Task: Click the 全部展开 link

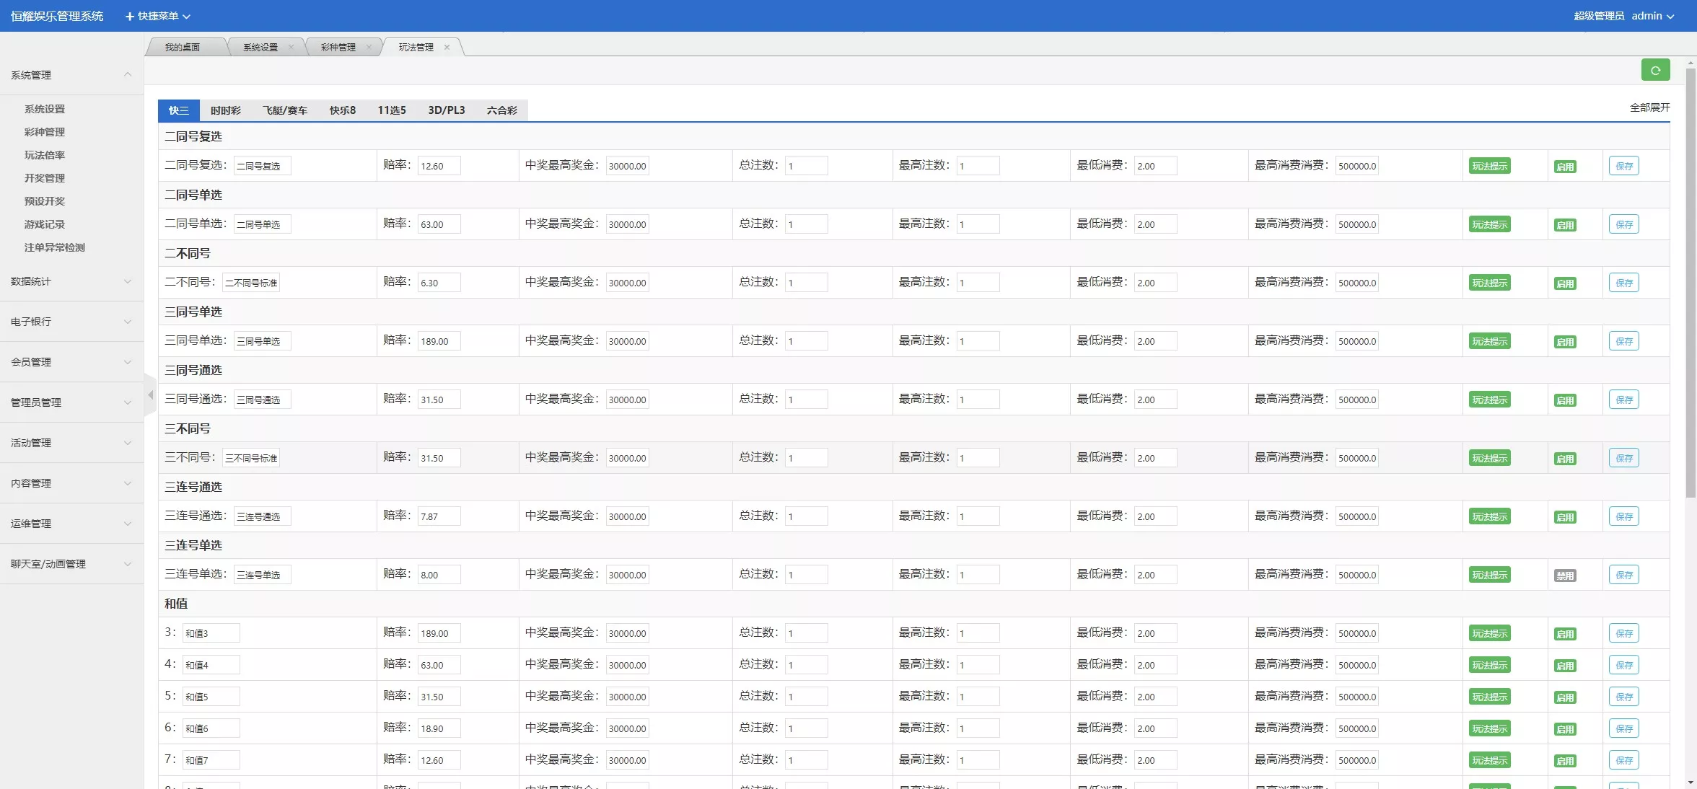Action: tap(1649, 107)
